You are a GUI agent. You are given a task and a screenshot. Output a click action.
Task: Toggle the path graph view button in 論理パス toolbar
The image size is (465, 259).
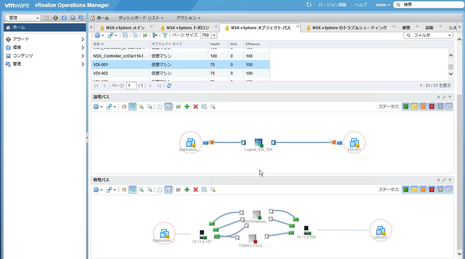pyautogui.click(x=168, y=107)
